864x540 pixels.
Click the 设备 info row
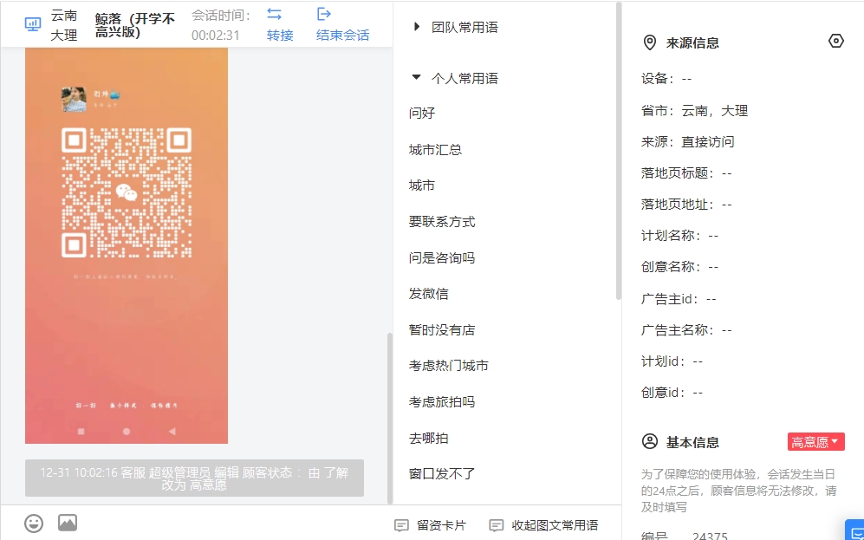pos(666,79)
